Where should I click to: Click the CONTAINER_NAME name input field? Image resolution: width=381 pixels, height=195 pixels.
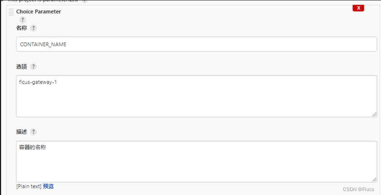[196, 44]
